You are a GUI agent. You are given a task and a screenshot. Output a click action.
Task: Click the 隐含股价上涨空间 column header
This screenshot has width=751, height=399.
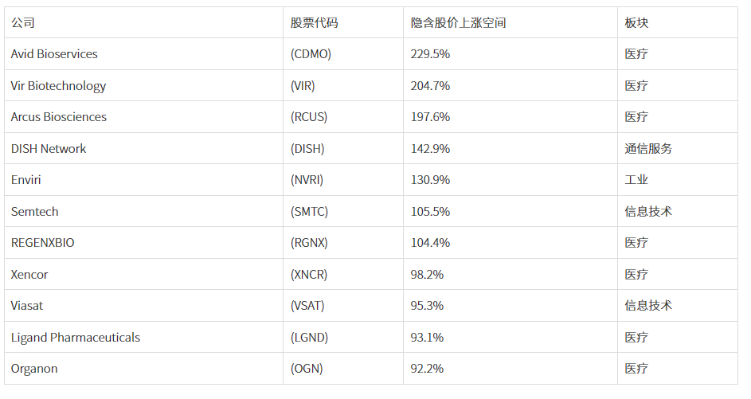coord(458,22)
